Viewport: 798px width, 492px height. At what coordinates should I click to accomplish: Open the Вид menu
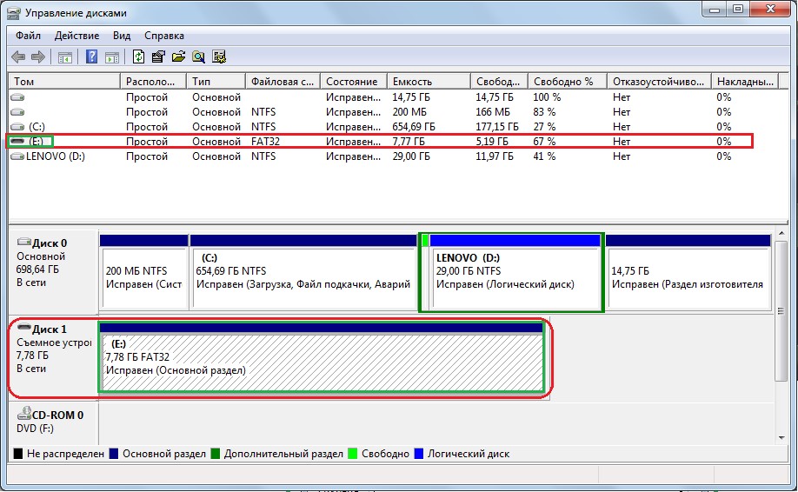coord(122,36)
